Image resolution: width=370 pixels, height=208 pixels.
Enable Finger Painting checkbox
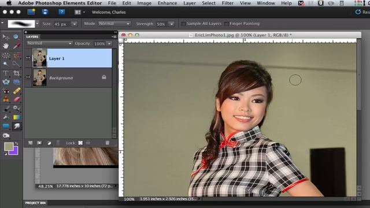[x=227, y=24]
